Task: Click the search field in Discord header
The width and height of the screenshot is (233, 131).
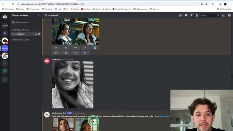Action: pos(210,15)
